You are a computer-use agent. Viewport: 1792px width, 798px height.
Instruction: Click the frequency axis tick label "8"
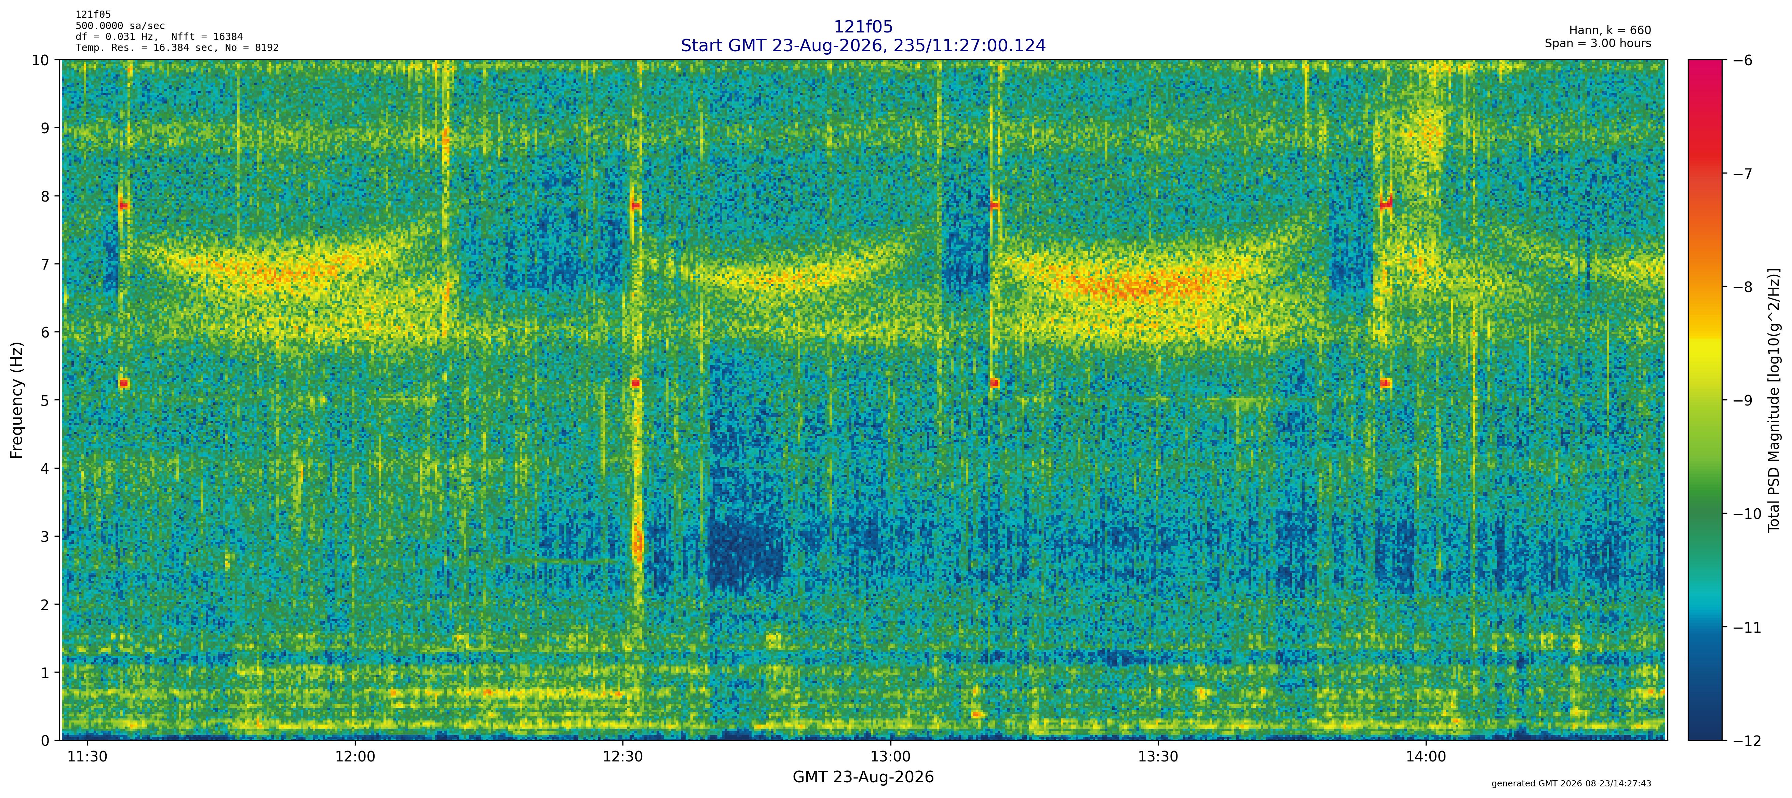[45, 196]
